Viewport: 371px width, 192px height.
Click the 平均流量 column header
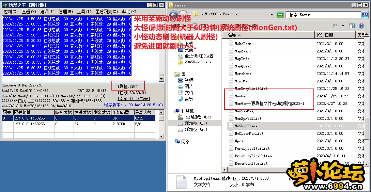(x=123, y=112)
